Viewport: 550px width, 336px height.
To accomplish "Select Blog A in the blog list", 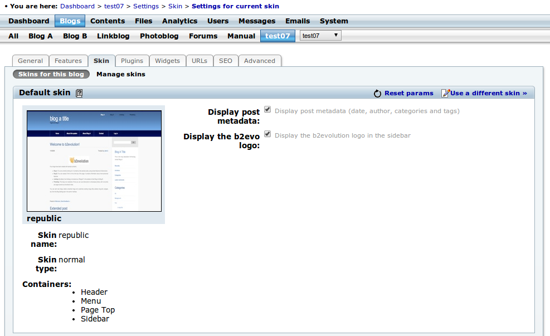I will pyautogui.click(x=40, y=36).
